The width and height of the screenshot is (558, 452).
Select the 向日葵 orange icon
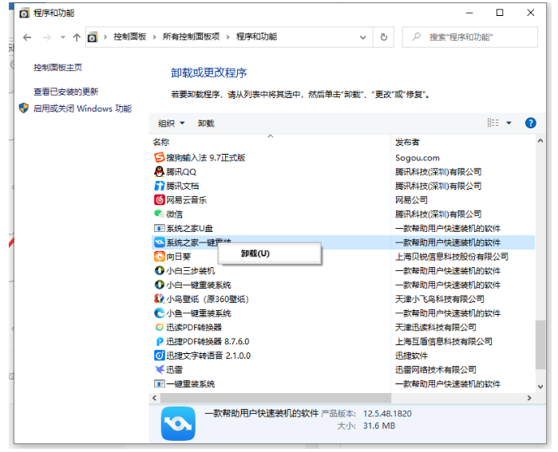point(160,257)
